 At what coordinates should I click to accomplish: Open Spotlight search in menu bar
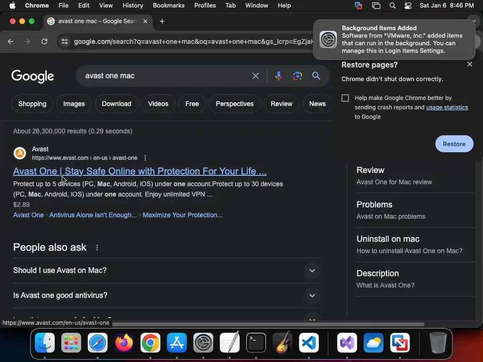392,6
